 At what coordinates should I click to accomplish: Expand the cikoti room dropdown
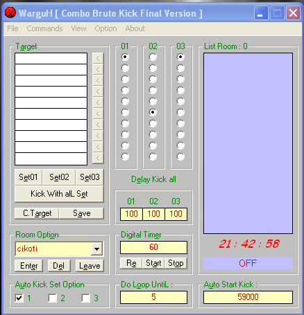click(x=96, y=249)
